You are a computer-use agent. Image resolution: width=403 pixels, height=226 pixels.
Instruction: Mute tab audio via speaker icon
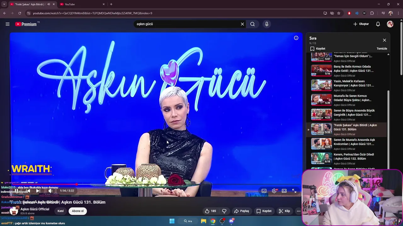48,4
